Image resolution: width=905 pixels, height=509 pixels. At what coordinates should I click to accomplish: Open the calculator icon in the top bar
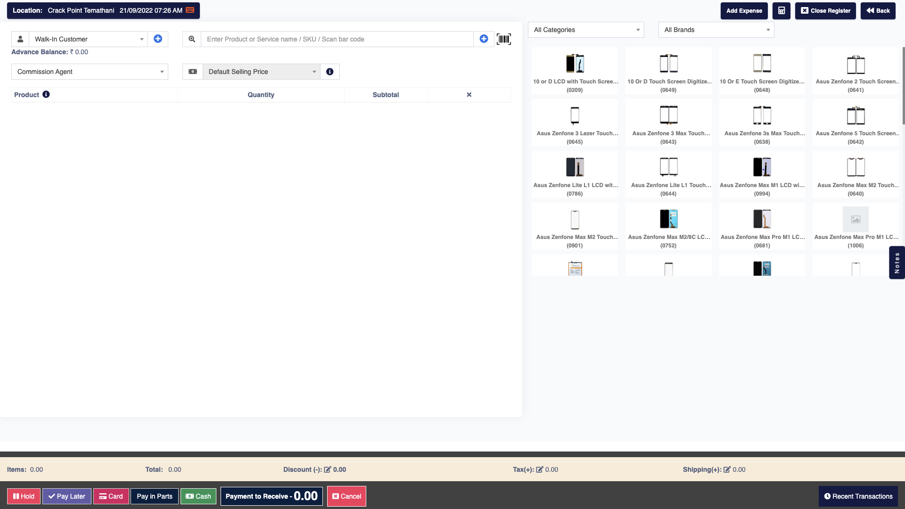coord(781,10)
